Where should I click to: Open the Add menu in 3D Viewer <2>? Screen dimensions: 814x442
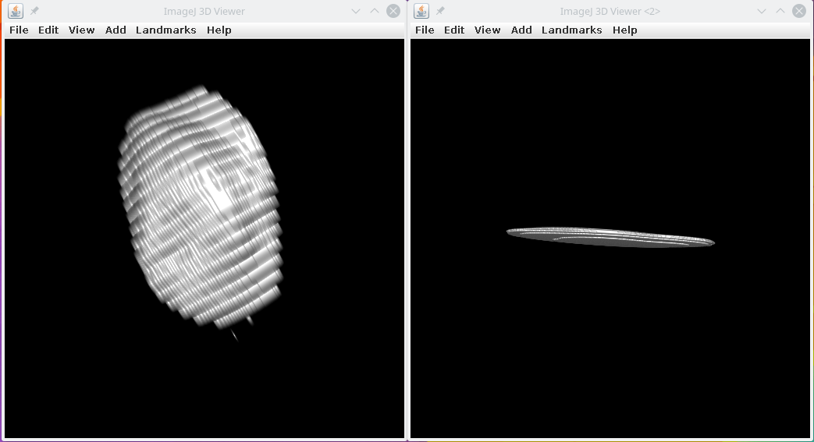[x=521, y=30]
